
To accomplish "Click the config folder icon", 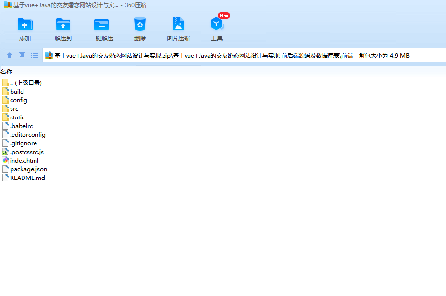I will [5, 100].
